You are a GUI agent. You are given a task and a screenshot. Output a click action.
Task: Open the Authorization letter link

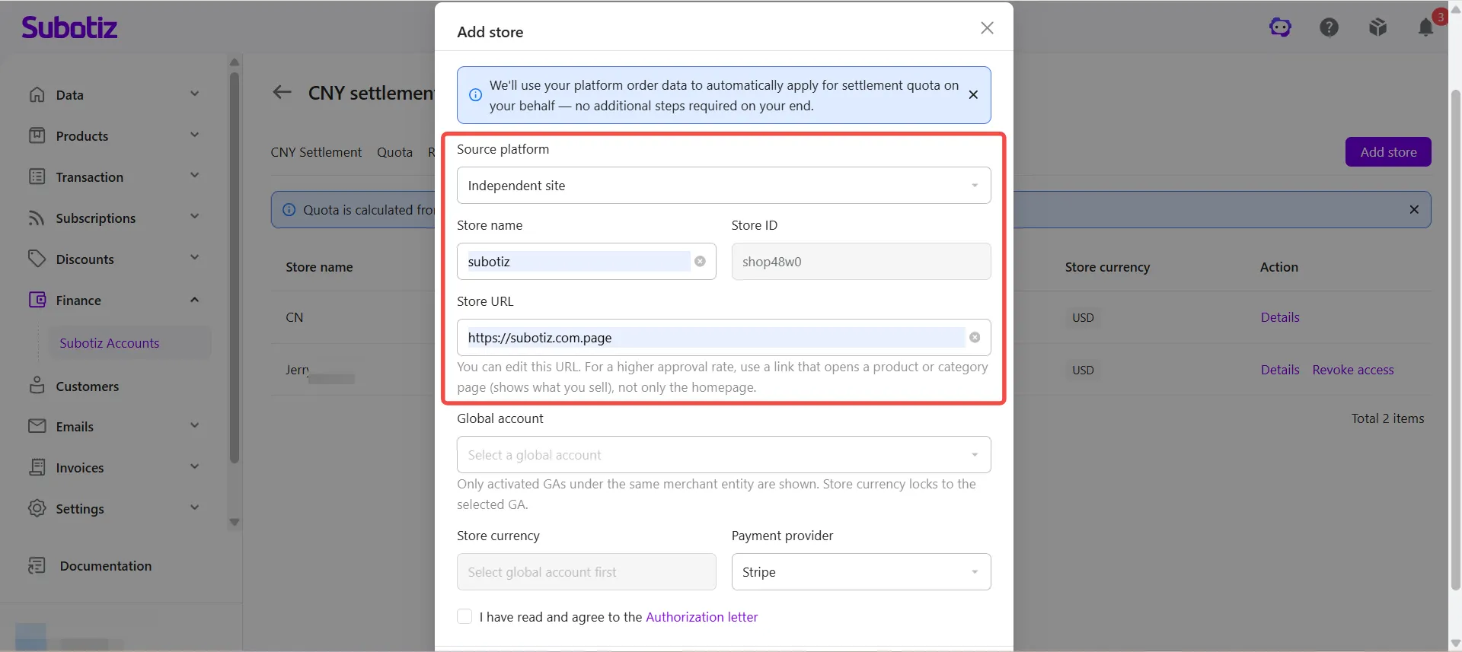701,616
